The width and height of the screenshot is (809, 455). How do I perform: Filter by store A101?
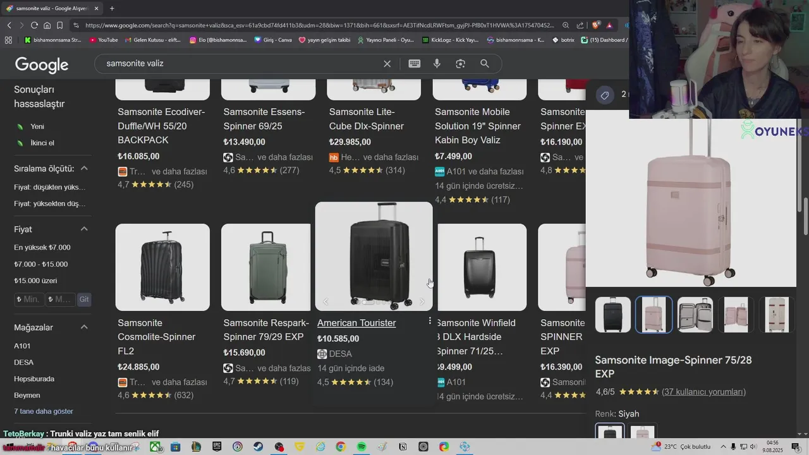coord(22,346)
